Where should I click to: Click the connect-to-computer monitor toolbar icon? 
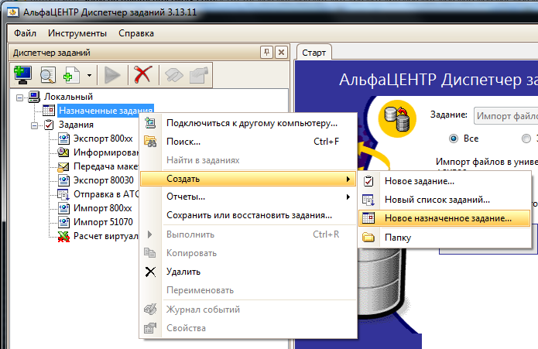[22, 75]
